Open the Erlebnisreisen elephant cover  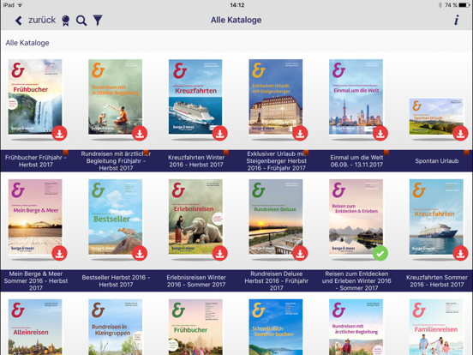pos(195,217)
